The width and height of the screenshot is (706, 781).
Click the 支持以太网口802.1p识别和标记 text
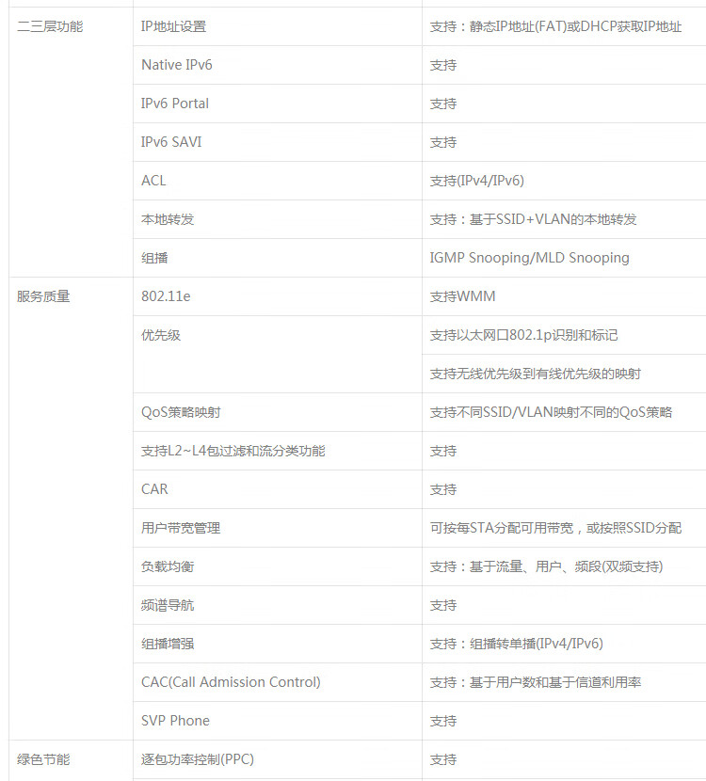tap(523, 335)
